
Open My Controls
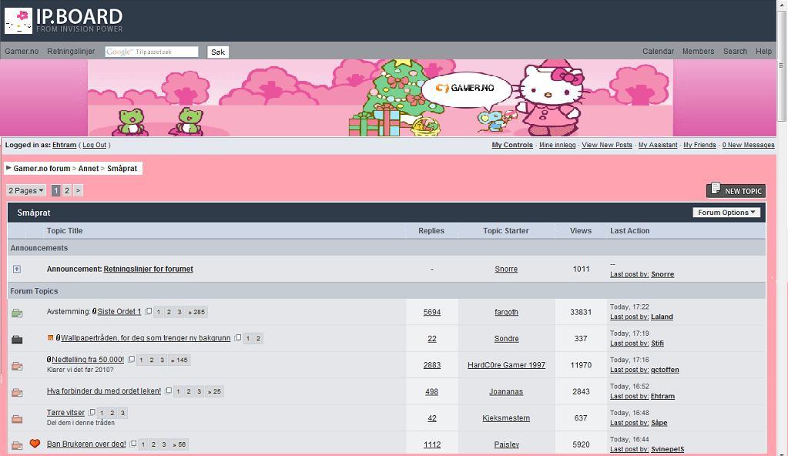click(512, 145)
